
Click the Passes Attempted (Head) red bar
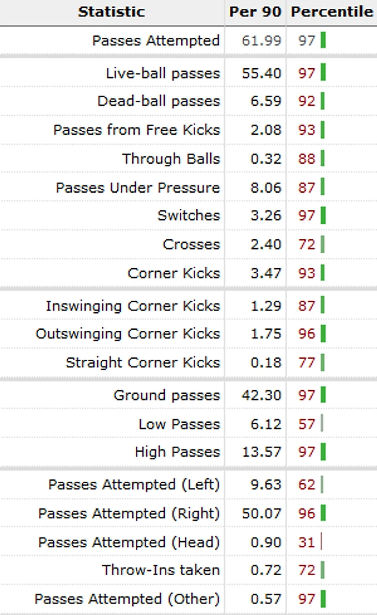pyautogui.click(x=321, y=543)
